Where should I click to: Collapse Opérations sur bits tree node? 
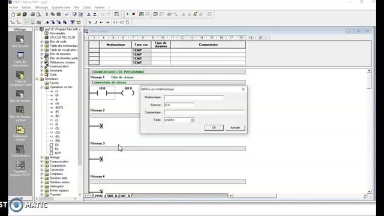tap(42, 87)
